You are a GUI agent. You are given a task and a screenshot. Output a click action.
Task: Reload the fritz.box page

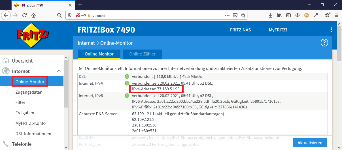(24, 15)
